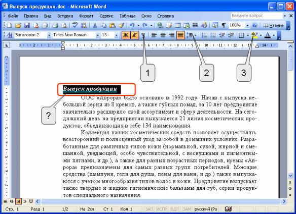Screen dimensions: 296x214
Task: Decrease paragraph indent
Action: 222,35
